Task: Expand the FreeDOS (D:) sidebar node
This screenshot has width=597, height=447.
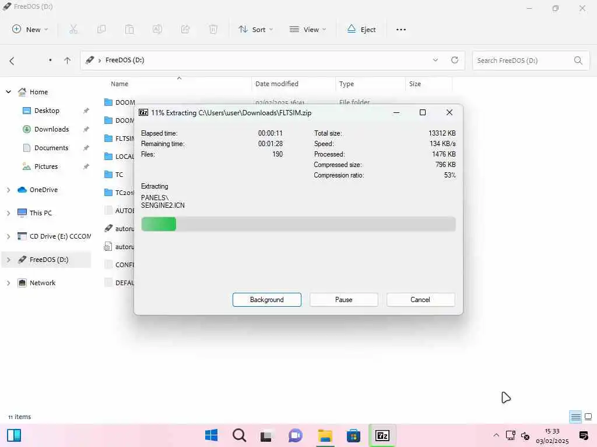Action: (8, 260)
